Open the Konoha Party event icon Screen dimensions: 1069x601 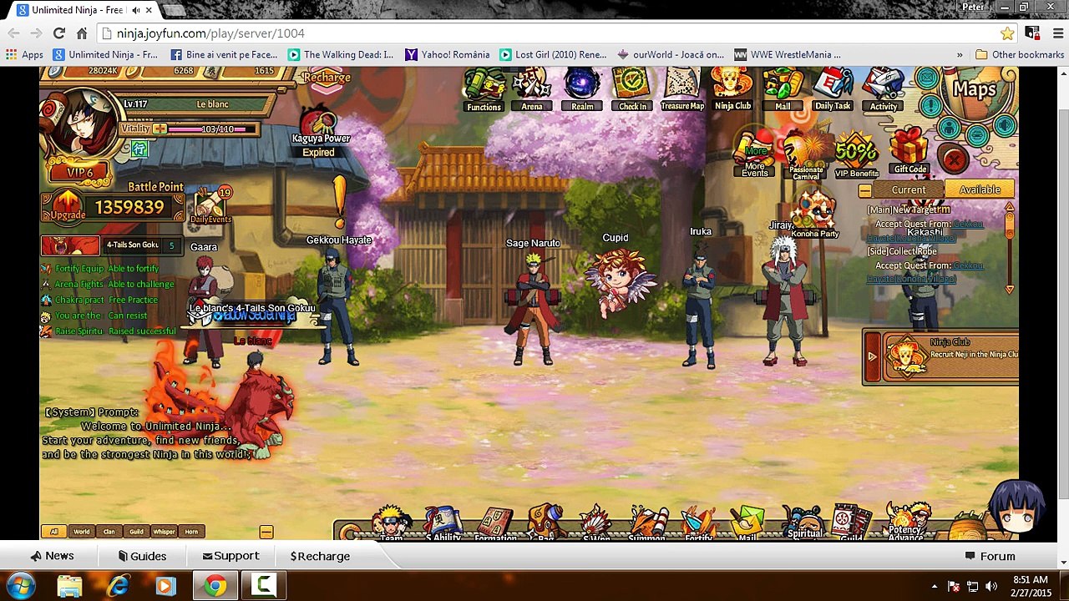tap(815, 215)
